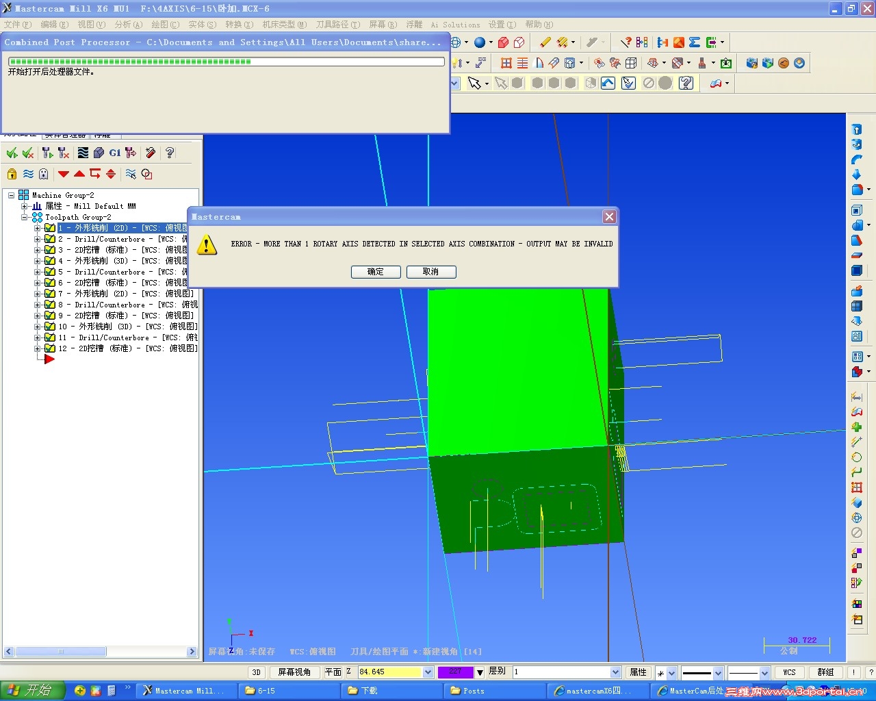Collapse the Machine Group-2 tree node
Screen dimensions: 876x701
point(11,195)
